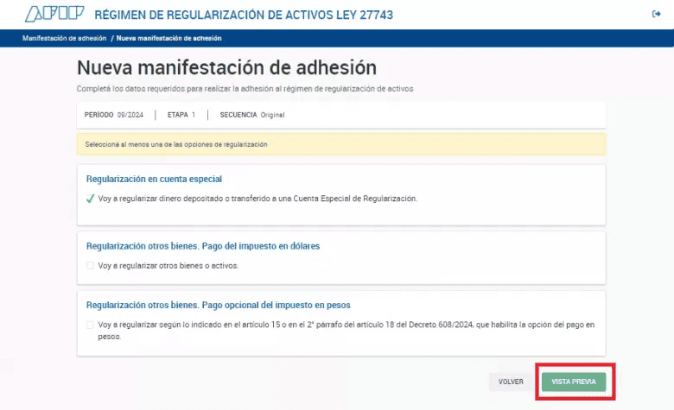Click the large 'Nueva manifestación de adhesión' page title

[x=226, y=68]
